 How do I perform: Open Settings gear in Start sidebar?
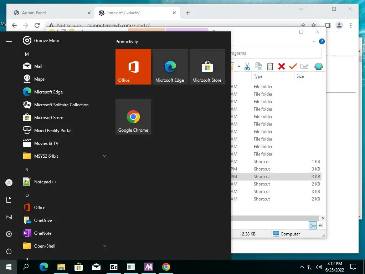click(9, 234)
